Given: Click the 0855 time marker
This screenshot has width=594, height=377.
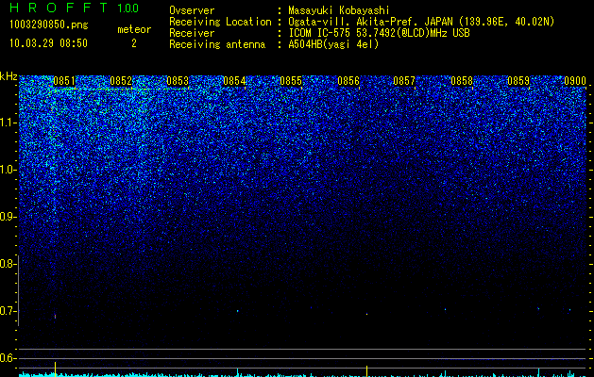Looking at the screenshot, I should coord(291,81).
